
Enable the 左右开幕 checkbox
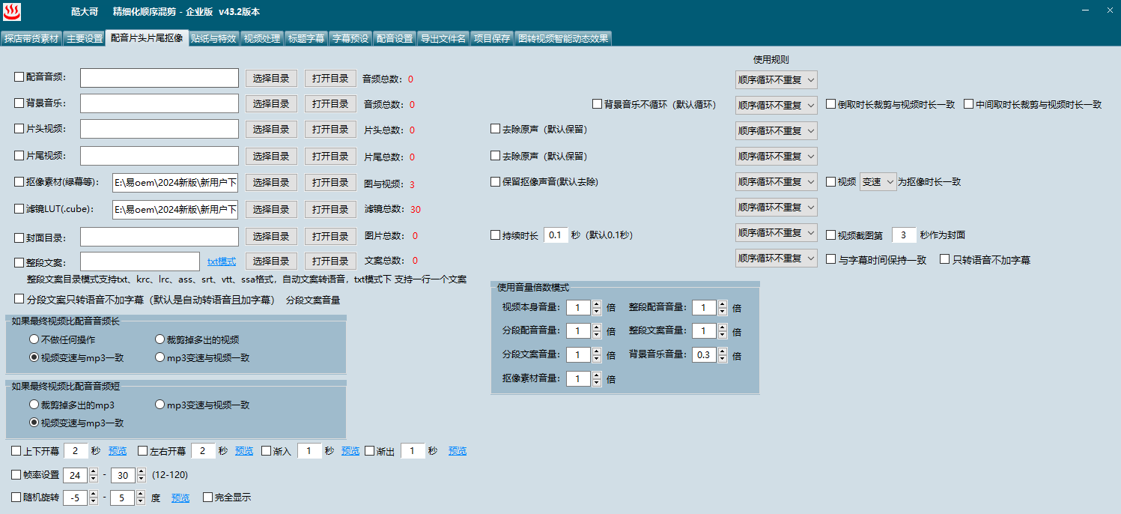click(143, 451)
